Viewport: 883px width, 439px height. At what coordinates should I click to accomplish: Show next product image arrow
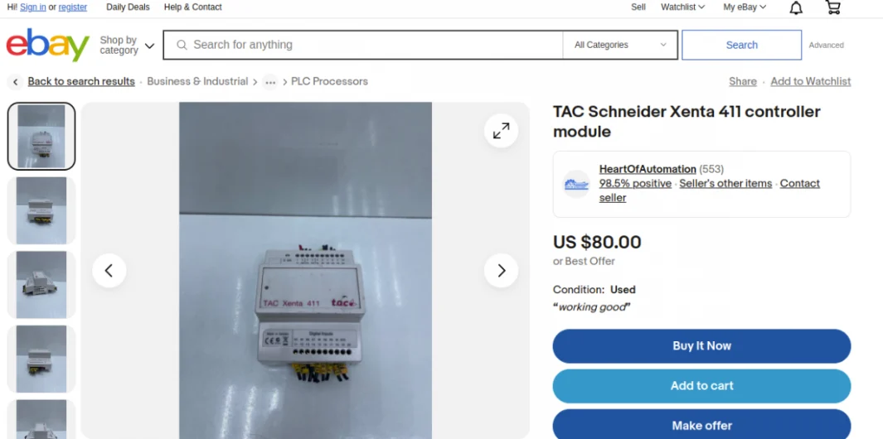pyautogui.click(x=501, y=271)
